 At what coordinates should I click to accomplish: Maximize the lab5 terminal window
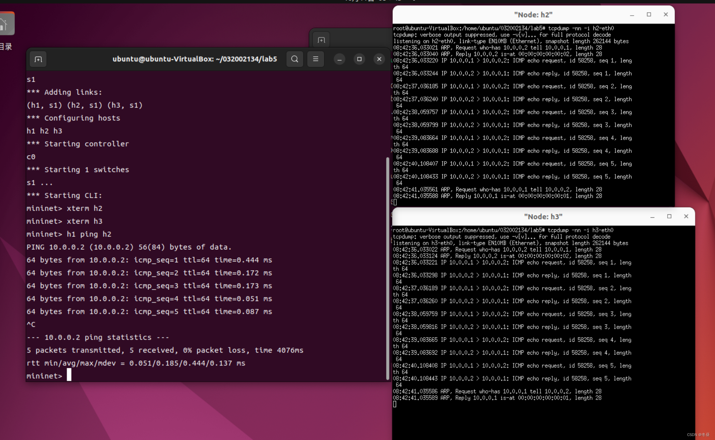[359, 59]
